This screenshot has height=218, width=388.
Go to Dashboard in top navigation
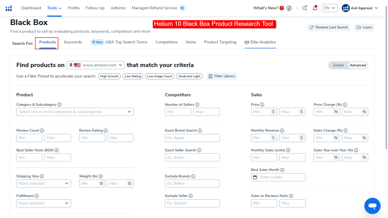click(x=31, y=8)
